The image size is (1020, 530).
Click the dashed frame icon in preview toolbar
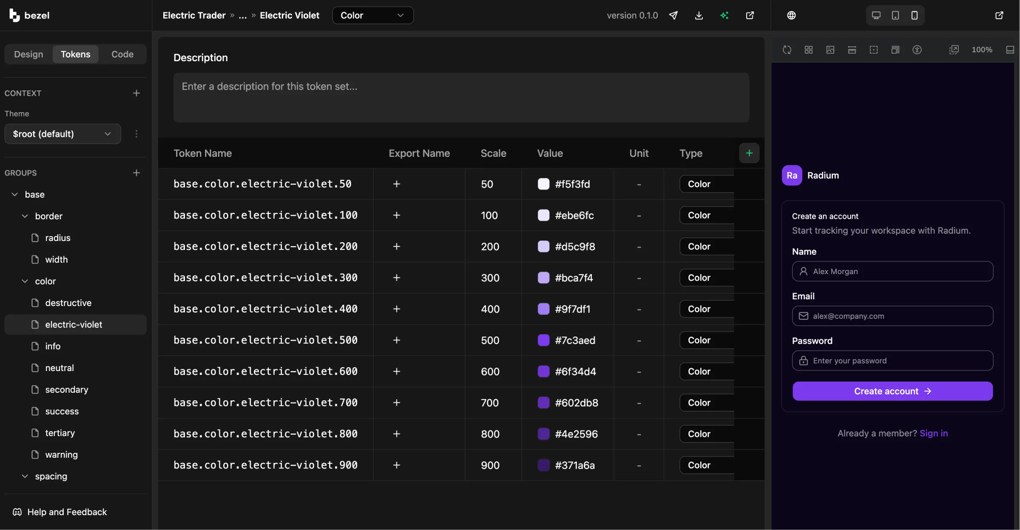coord(874,50)
